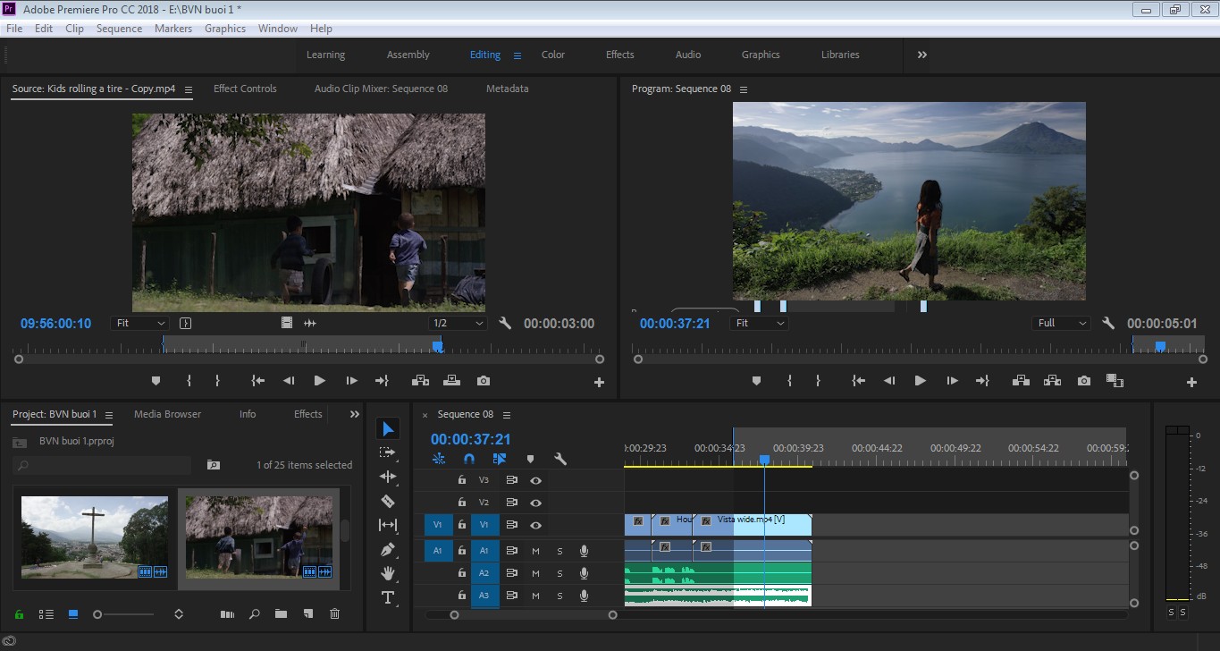This screenshot has width=1220, height=651.
Task: Create new bin in Project panel
Action: coord(281,614)
